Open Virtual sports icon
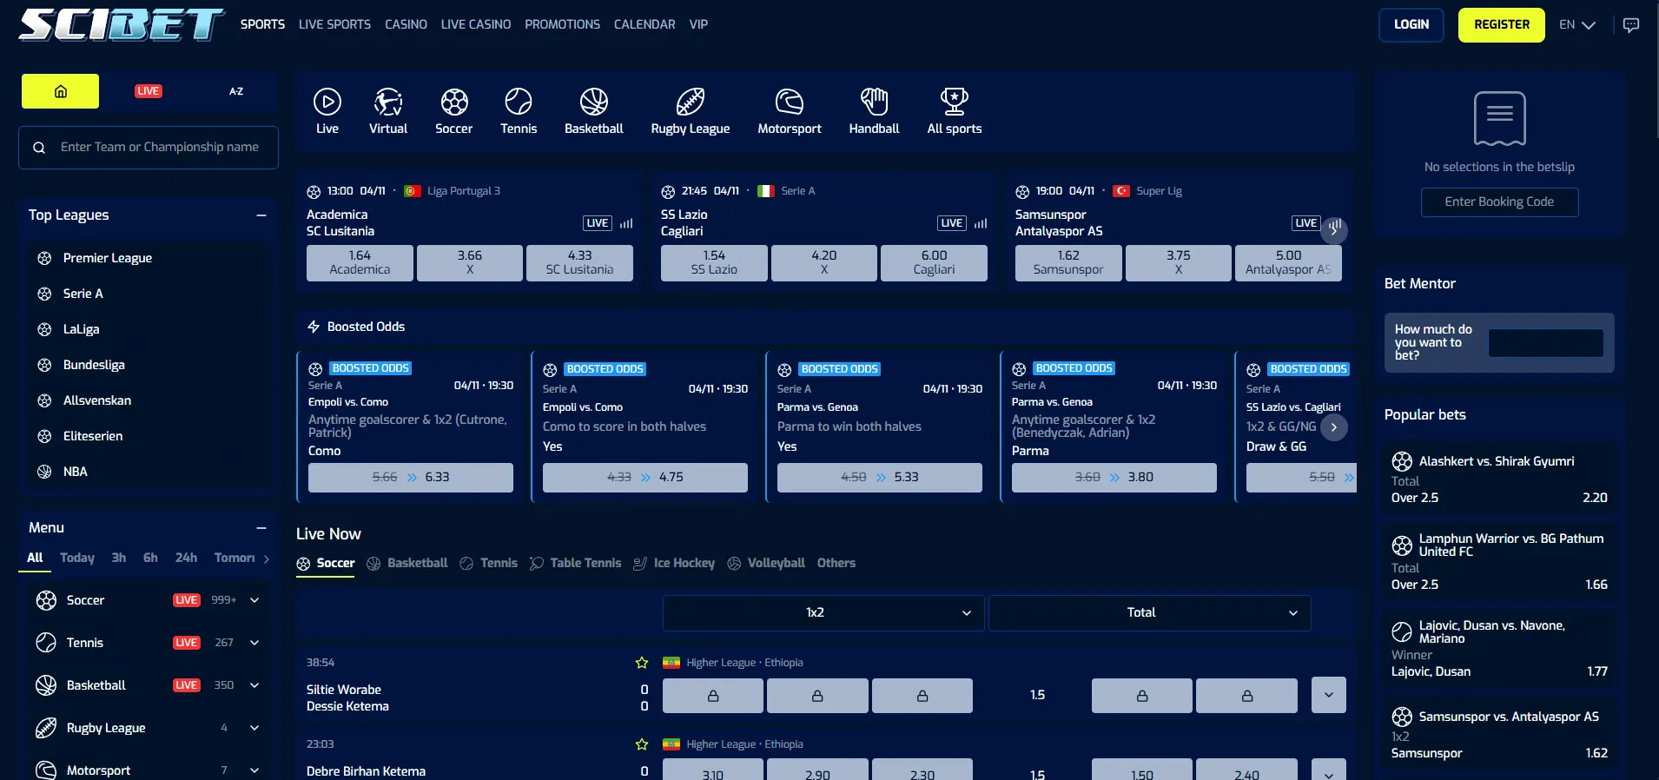This screenshot has width=1659, height=780. click(388, 102)
